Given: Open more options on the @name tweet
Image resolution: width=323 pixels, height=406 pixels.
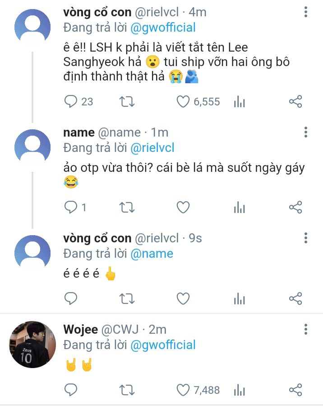Looking at the screenshot, I should [x=306, y=132].
